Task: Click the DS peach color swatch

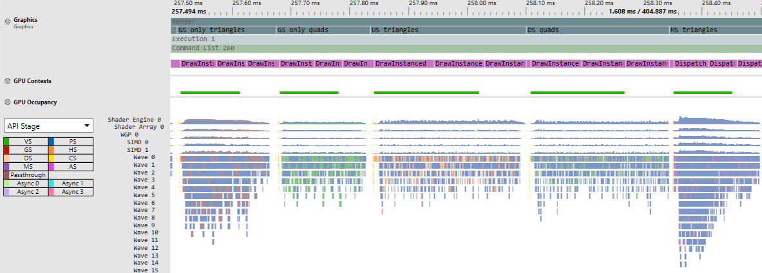Action: (7, 158)
